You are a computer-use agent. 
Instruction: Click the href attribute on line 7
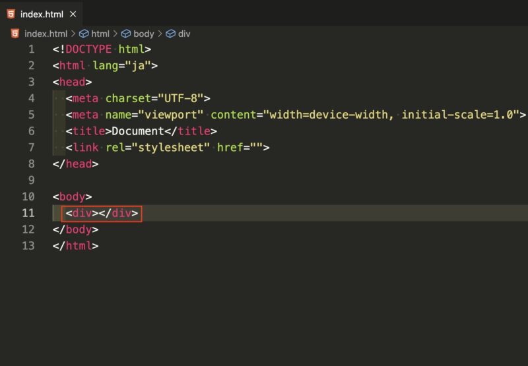click(230, 147)
